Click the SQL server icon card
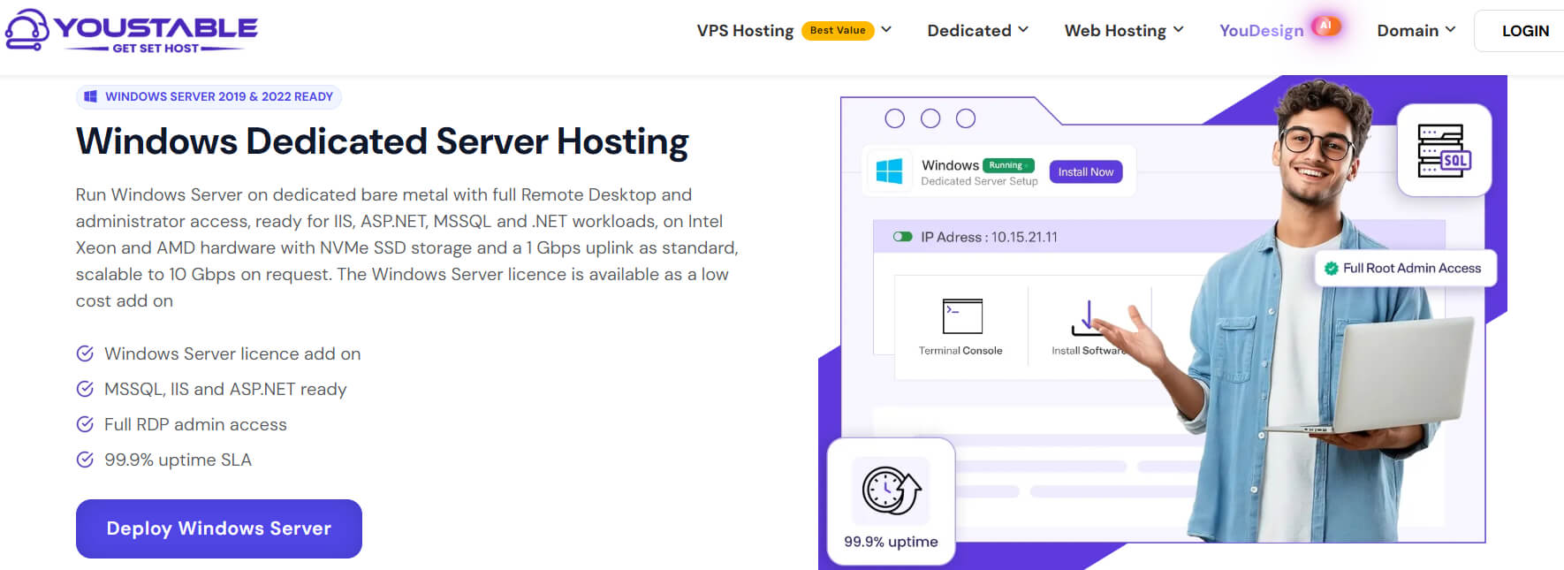 (1444, 150)
